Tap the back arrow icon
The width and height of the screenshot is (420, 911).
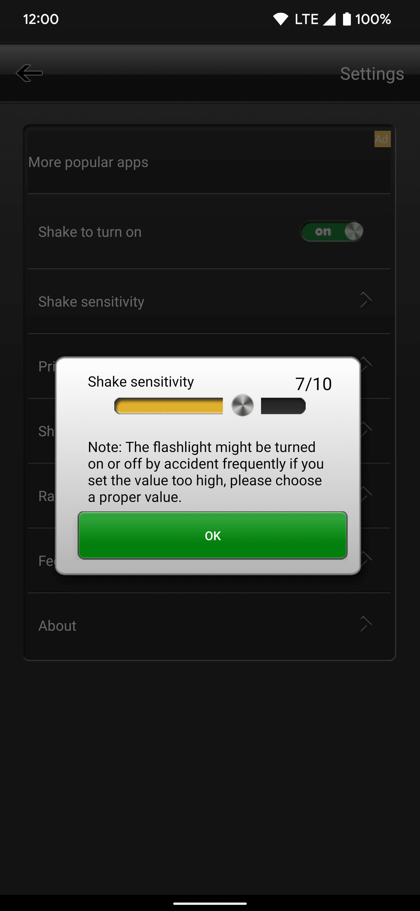(29, 73)
